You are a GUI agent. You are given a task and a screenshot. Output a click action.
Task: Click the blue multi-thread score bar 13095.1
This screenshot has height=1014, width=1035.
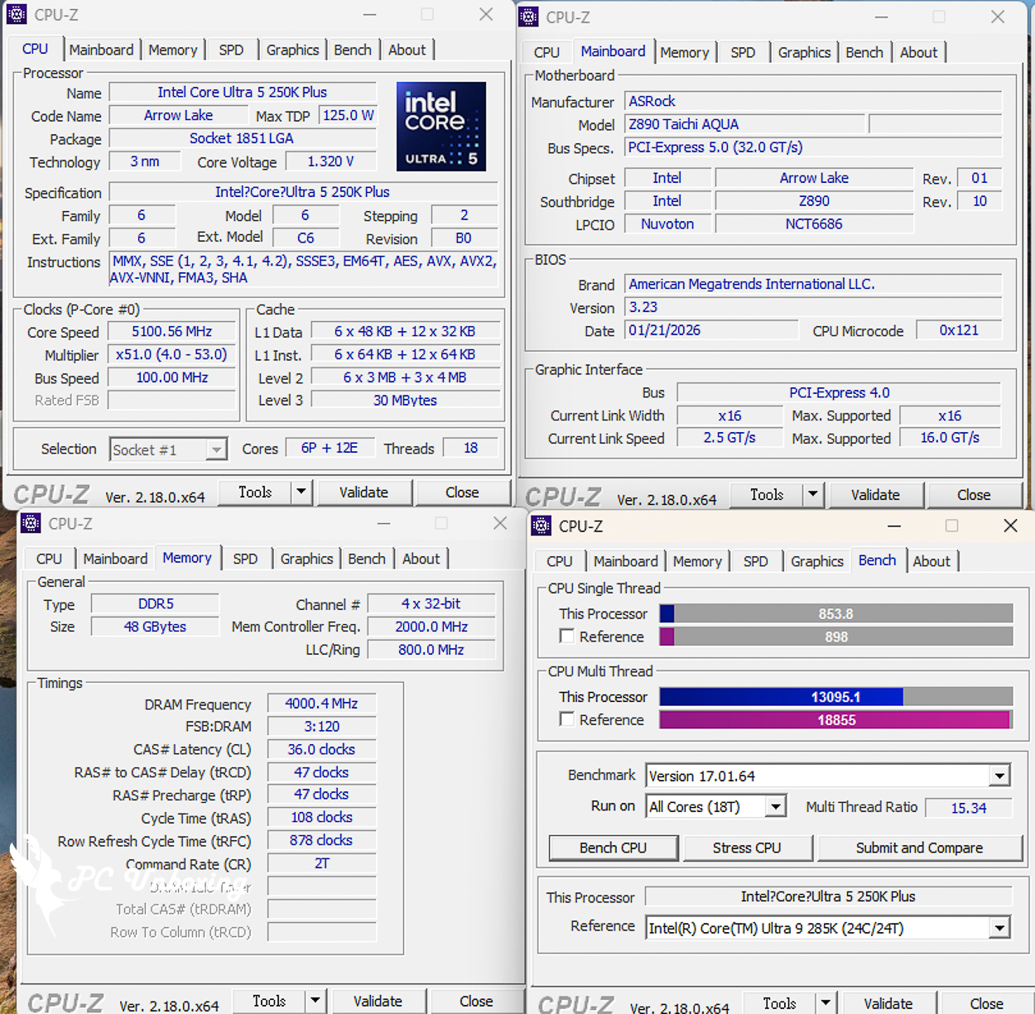tap(781, 697)
